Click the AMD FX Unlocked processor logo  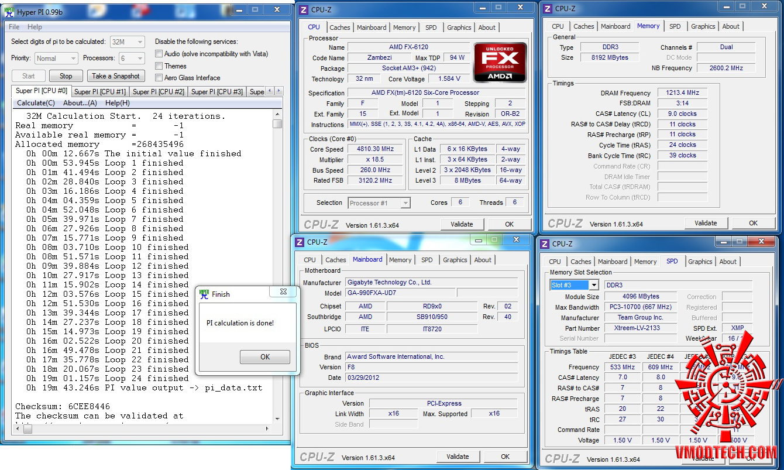click(x=500, y=62)
